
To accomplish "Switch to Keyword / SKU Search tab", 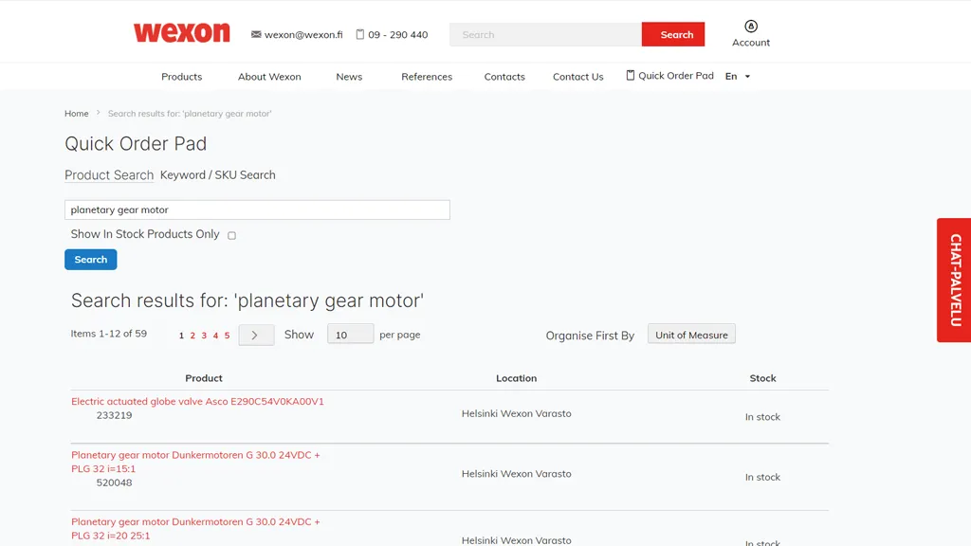I will click(217, 175).
